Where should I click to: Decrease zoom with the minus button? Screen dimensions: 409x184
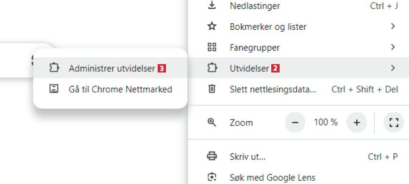coord(295,122)
